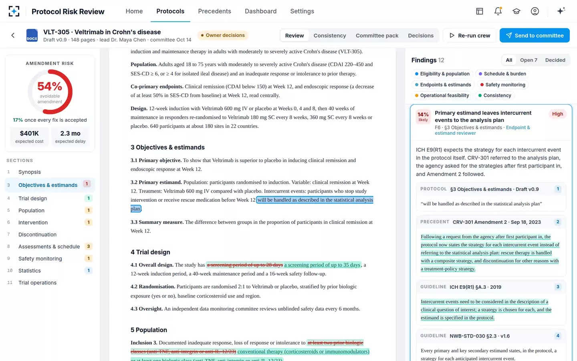577x361 pixels.
Task: Click the 2.3 mo expected delay card
Action: (71, 136)
